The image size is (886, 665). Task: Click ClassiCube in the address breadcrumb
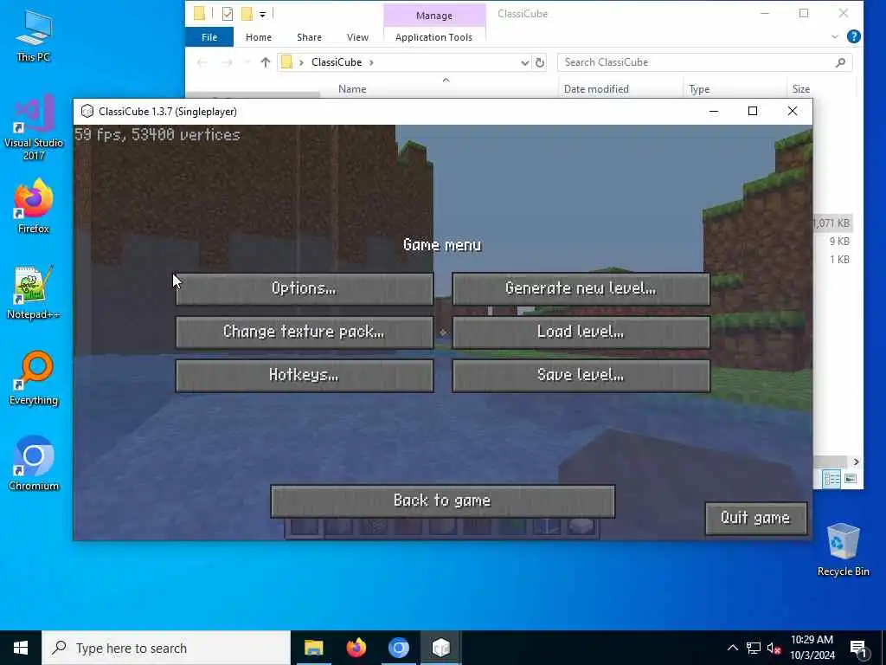point(337,62)
